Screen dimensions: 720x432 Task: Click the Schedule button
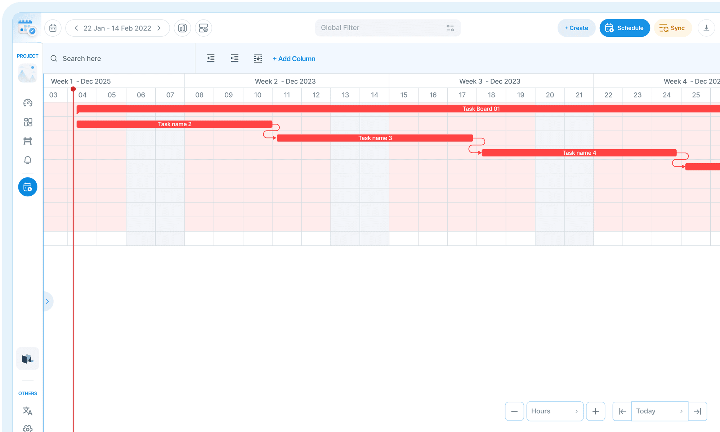625,28
